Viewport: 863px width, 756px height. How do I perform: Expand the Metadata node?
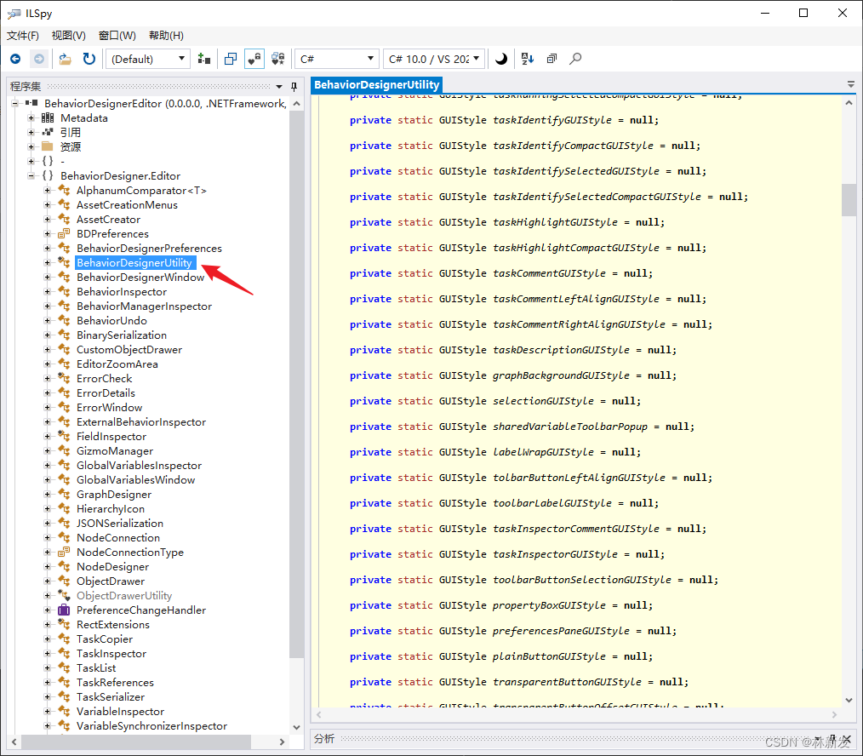pos(31,117)
